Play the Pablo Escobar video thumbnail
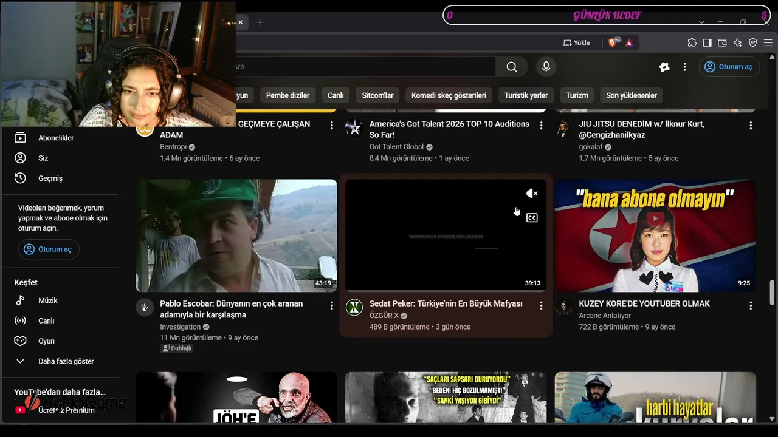 coord(236,235)
